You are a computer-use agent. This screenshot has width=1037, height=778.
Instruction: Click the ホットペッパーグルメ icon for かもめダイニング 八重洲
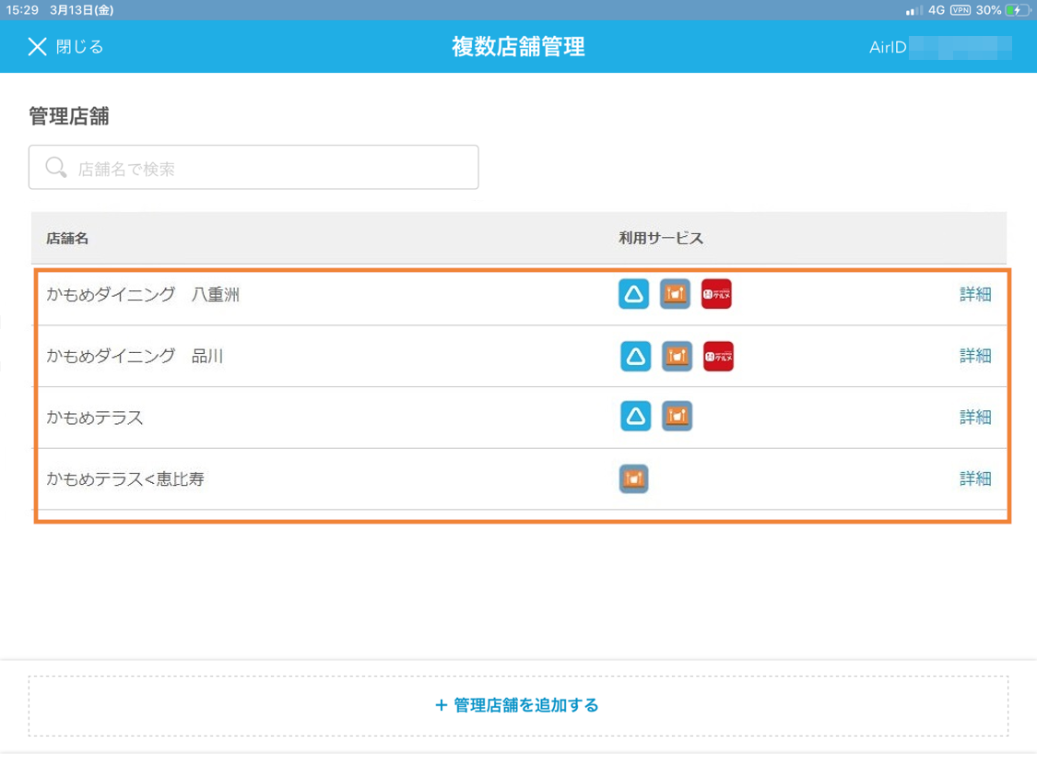coord(717,294)
